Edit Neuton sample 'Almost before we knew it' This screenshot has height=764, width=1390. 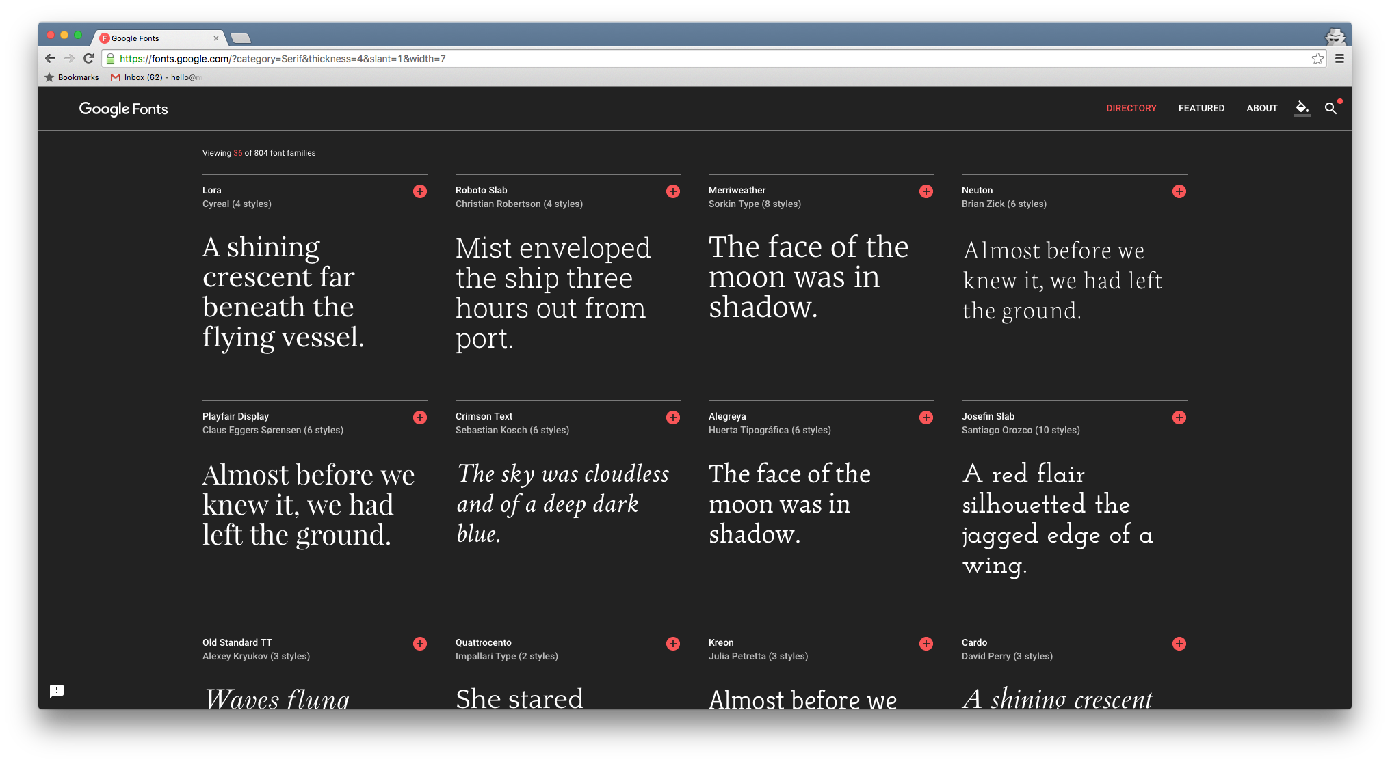[1062, 280]
